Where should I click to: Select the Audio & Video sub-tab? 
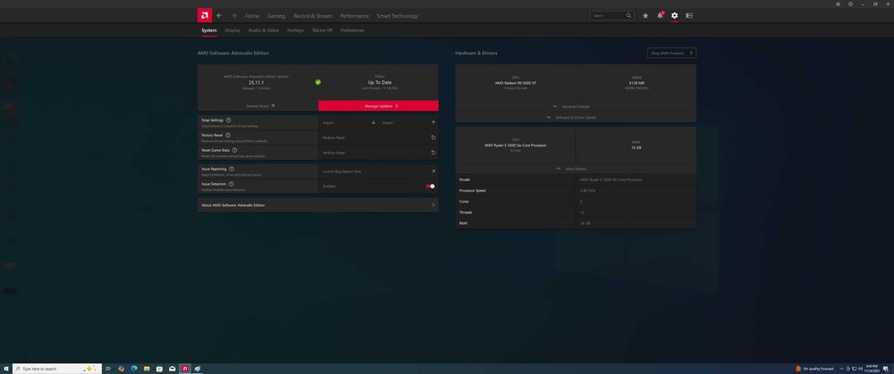[264, 30]
